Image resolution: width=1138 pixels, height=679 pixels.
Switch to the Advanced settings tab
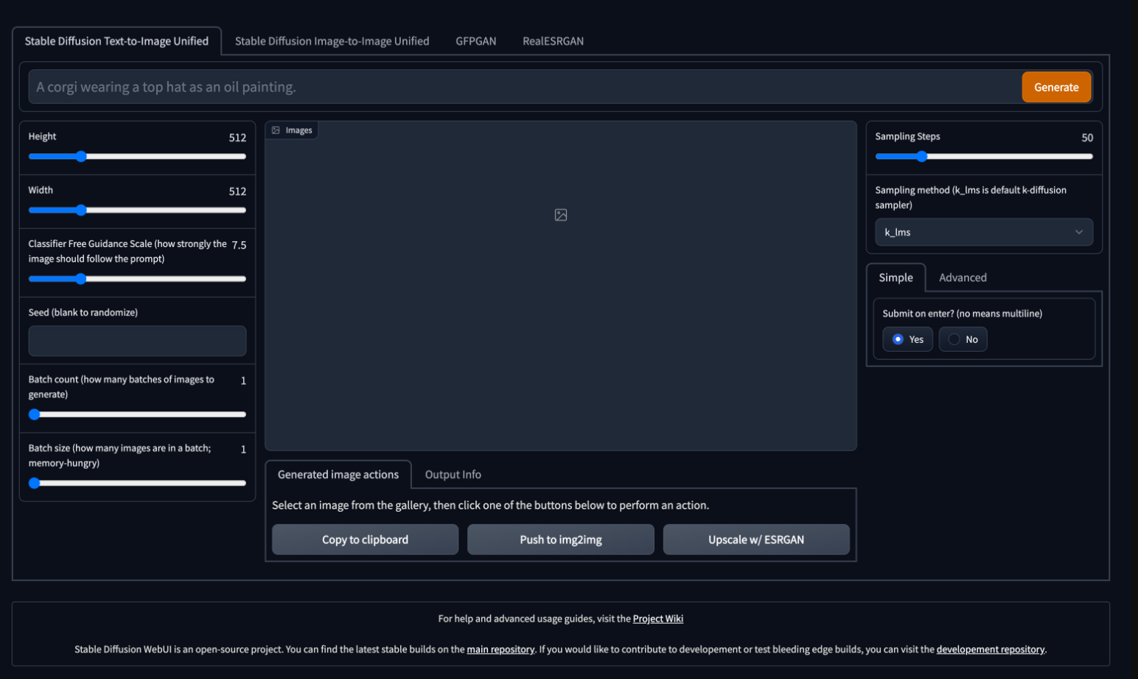click(963, 278)
